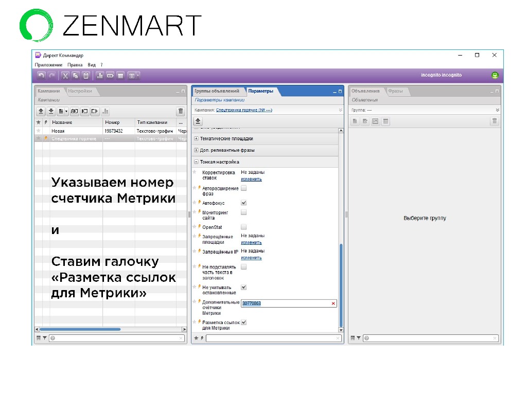Click the scissors Cut icon

(x=65, y=76)
